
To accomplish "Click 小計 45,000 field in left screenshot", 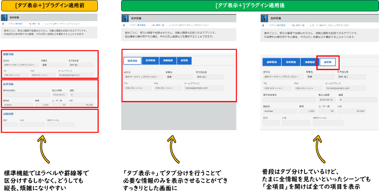I will 81,105.
